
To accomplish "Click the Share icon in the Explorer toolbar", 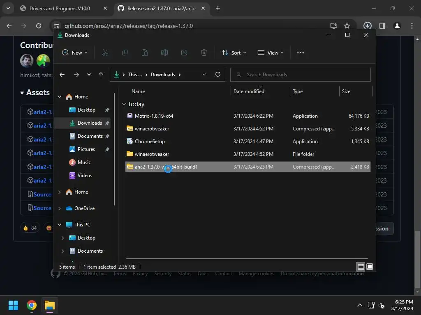I will click(x=184, y=53).
